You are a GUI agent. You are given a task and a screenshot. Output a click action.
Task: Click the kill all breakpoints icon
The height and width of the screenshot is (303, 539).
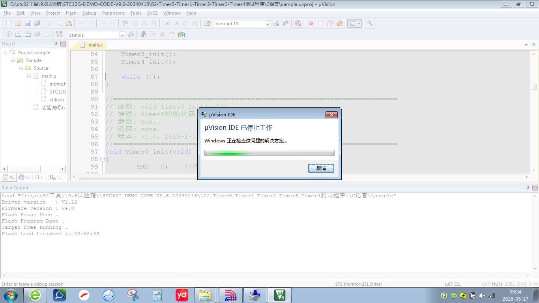pos(339,24)
